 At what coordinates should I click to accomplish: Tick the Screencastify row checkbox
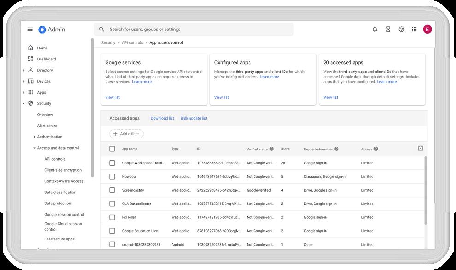(112, 190)
